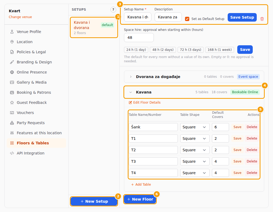This screenshot has width=273, height=212.
Task: Click the Change venue link
Action: [x=20, y=17]
